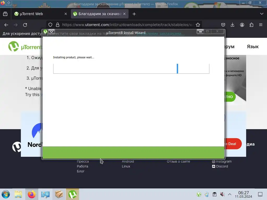This screenshot has height=200, width=267.
Task: Open the tracking protection shield icon
Action: 50,25
